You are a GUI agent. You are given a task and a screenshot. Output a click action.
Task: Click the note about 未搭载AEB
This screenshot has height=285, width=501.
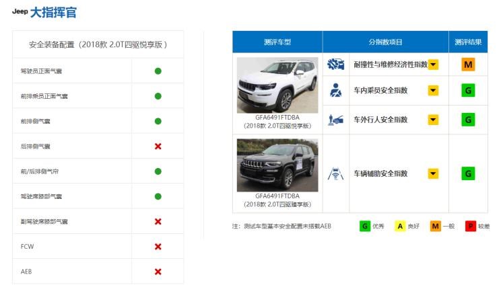coord(281,226)
